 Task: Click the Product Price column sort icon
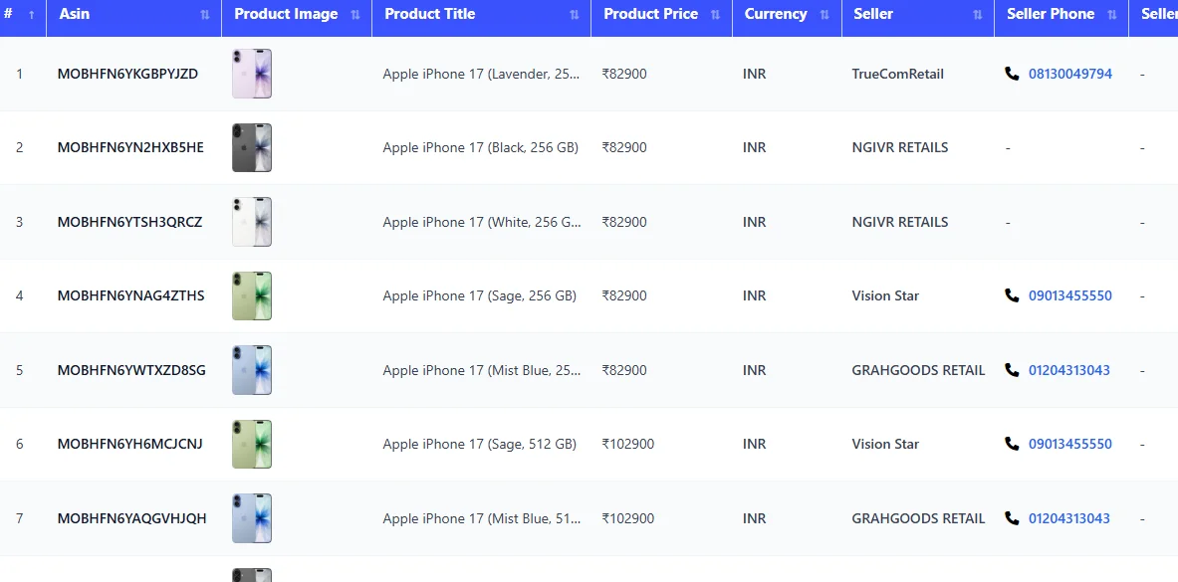point(715,14)
